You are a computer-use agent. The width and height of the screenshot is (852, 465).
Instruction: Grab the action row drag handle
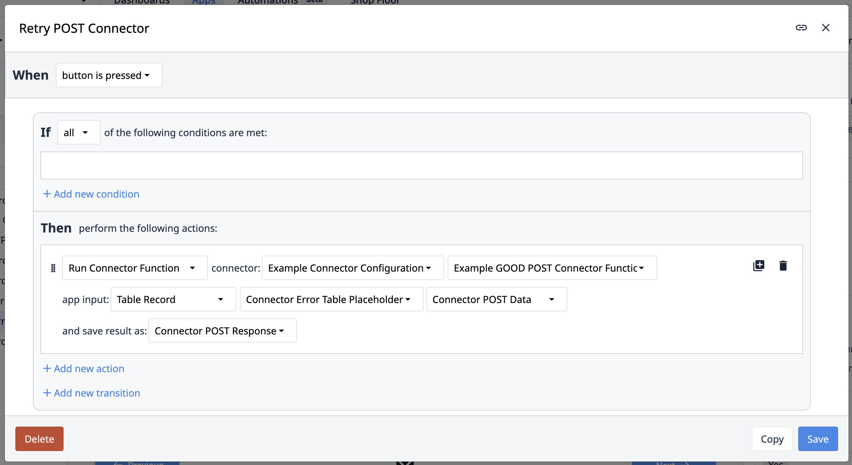pyautogui.click(x=53, y=268)
